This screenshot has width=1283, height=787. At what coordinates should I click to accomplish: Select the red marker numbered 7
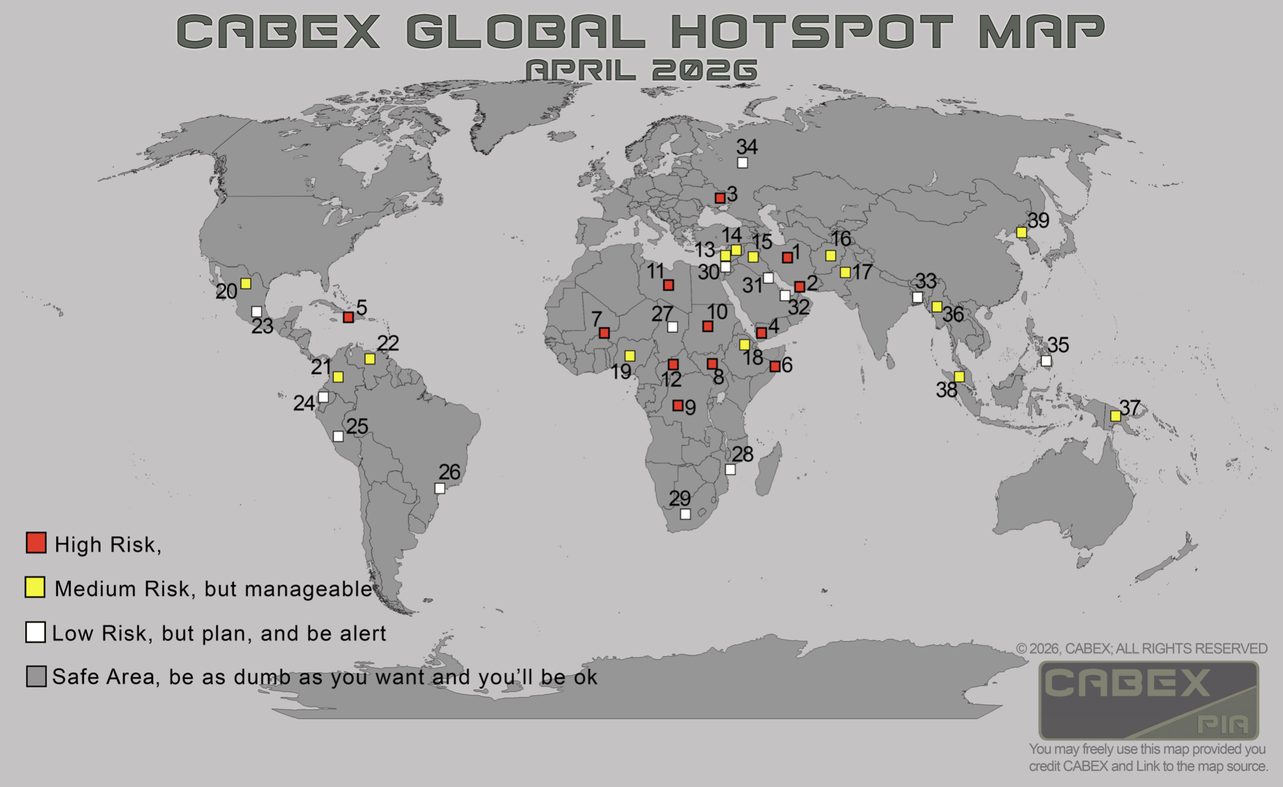[x=604, y=333]
